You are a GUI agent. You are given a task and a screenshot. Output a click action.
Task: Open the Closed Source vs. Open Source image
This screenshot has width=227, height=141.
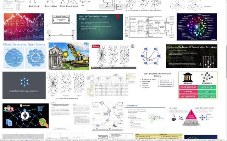pos(24,56)
